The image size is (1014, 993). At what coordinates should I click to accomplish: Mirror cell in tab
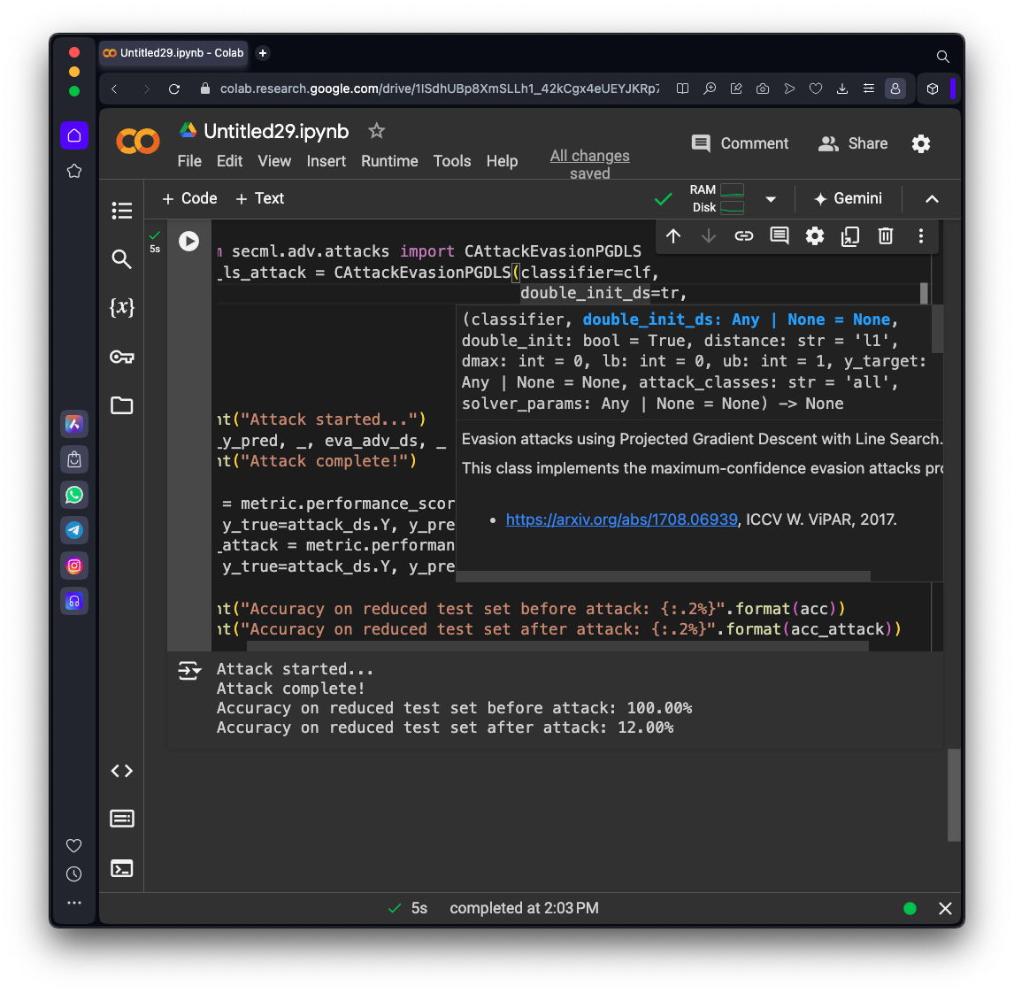coord(849,235)
